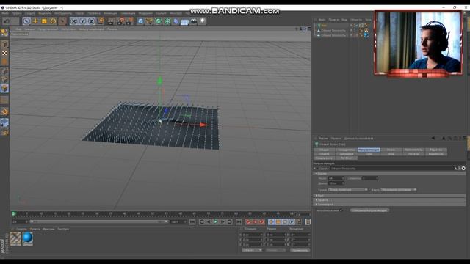Toggle rotation keyframe recording button

tap(285, 221)
